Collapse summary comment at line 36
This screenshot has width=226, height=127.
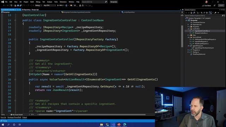15,101
